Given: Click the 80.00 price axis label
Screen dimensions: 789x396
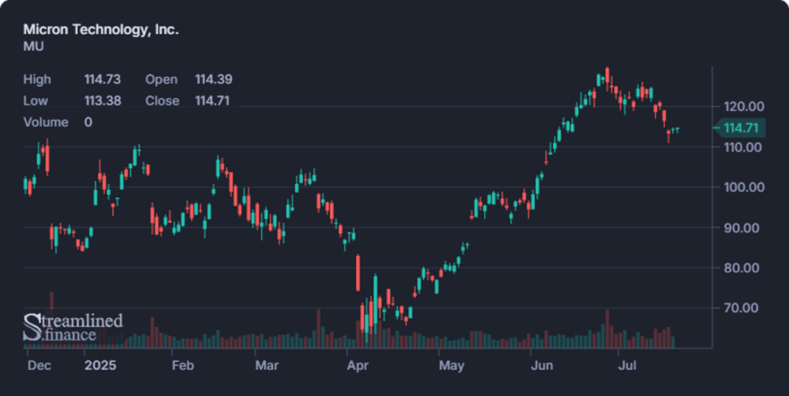Looking at the screenshot, I should click(742, 268).
